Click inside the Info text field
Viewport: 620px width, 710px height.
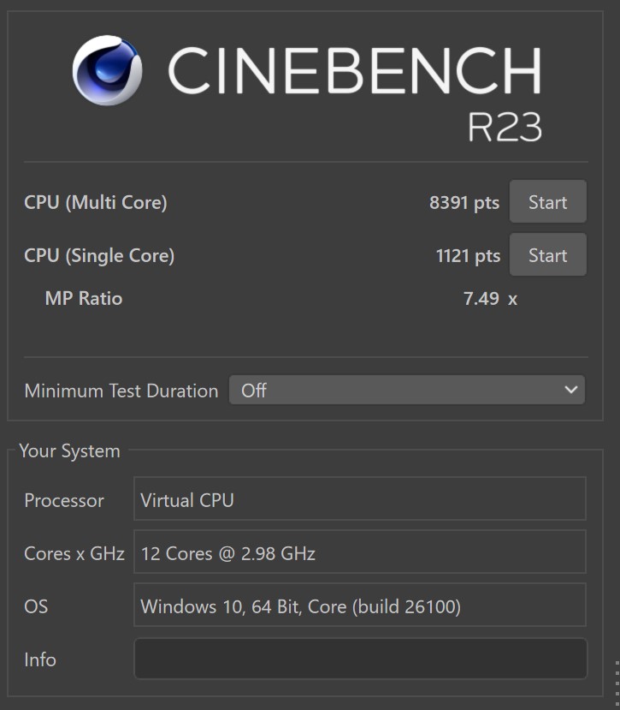[360, 659]
